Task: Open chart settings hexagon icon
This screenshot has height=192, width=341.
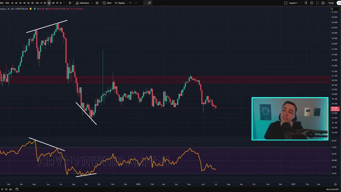Action: point(312,3)
